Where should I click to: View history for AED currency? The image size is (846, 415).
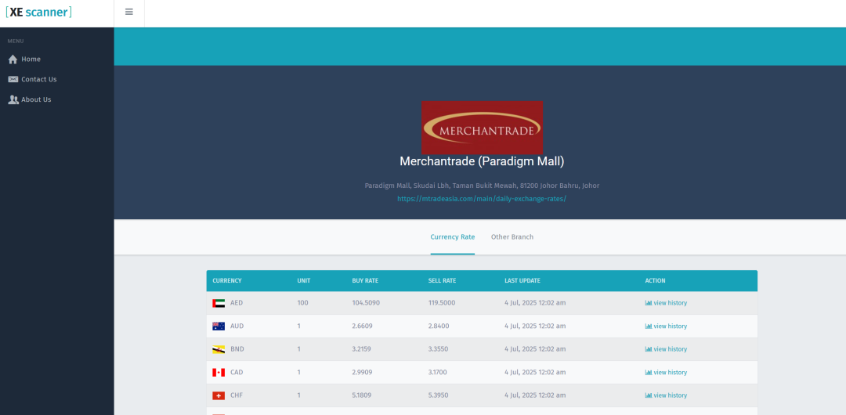(666, 303)
